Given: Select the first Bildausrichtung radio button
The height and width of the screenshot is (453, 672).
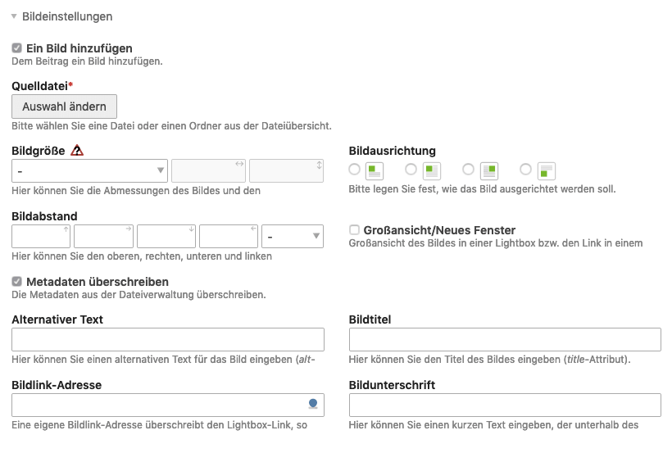Looking at the screenshot, I should pos(354,170).
